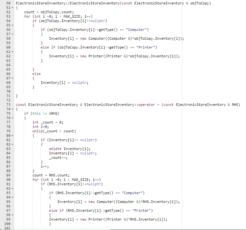Click the "Printer" string on line 60
Screen dimensions: 246x230
(x=146, y=47)
